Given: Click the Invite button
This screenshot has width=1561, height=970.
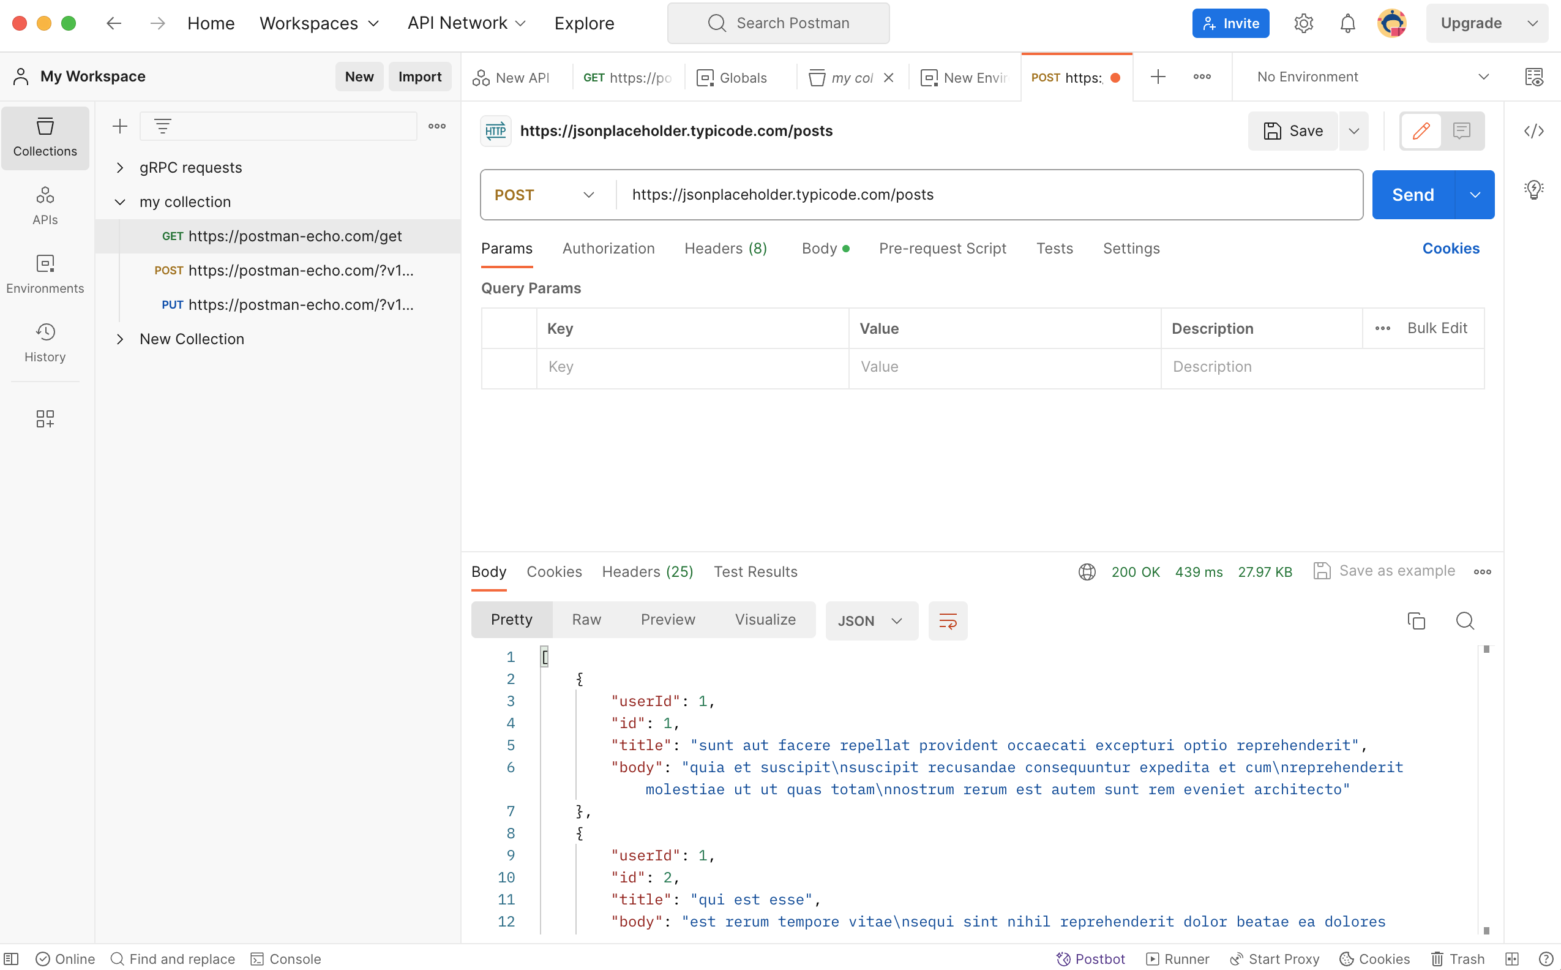Looking at the screenshot, I should point(1230,24).
